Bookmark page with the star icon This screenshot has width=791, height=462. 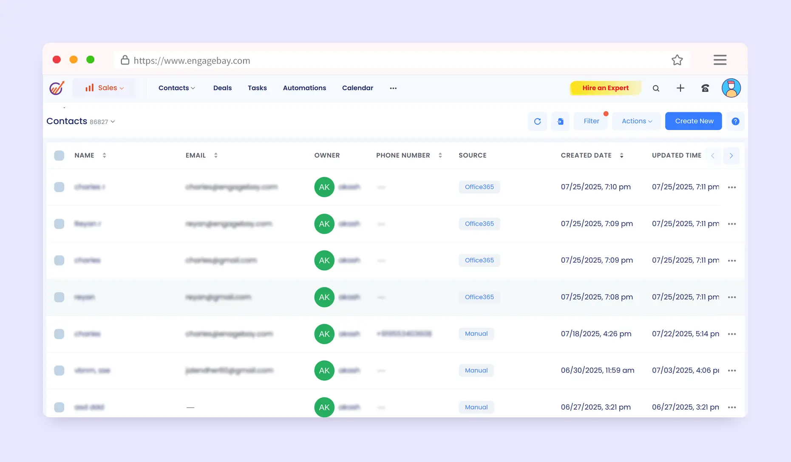click(x=677, y=60)
